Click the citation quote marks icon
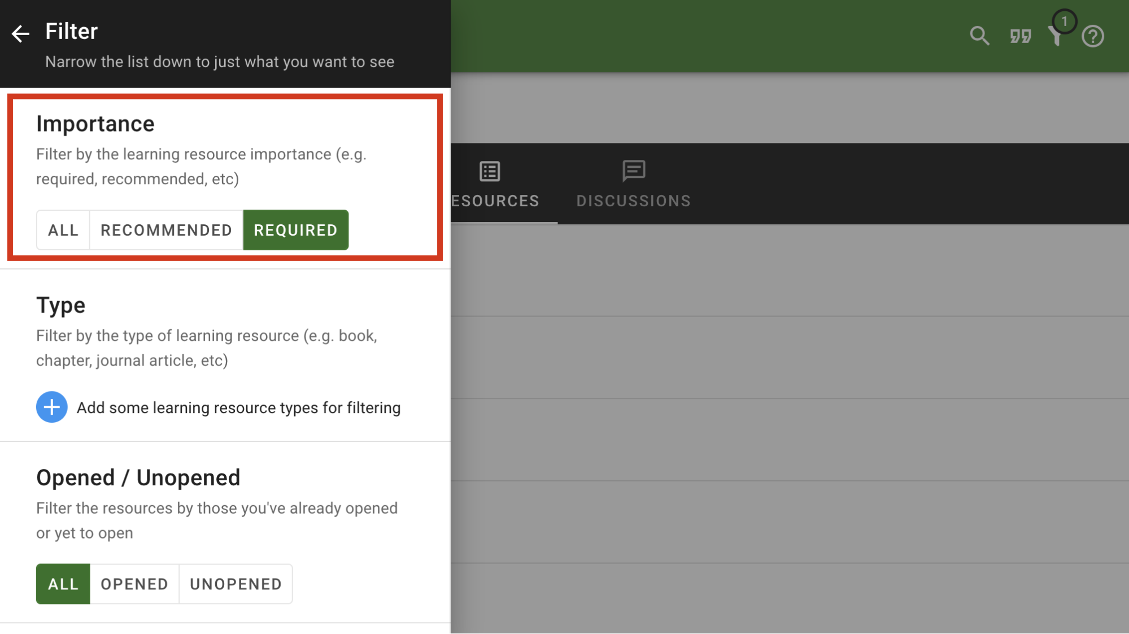 [1021, 36]
